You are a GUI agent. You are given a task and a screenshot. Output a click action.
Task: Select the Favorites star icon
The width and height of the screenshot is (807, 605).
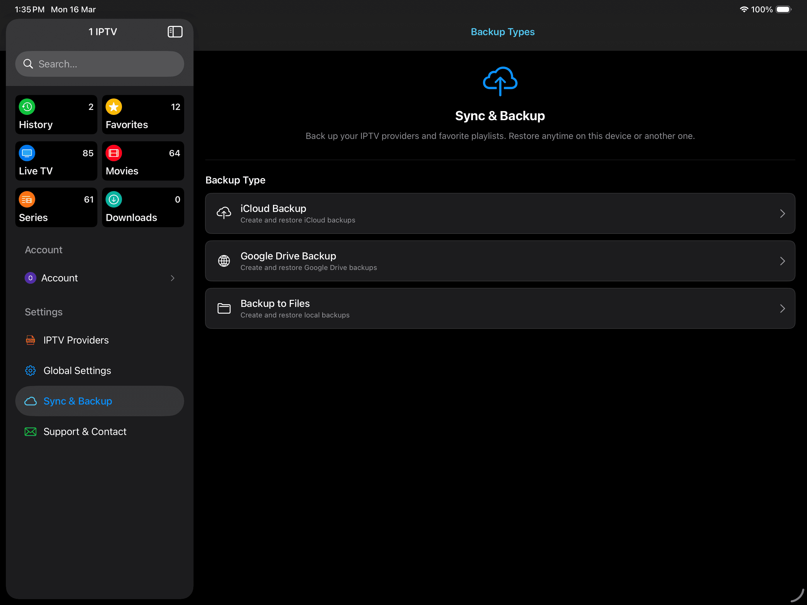[x=113, y=107]
